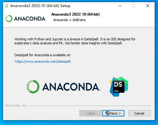The width and height of the screenshot is (158, 125).
Task: Click the 'Anaconda3 2022.10 (64-bit)' header title
Action: tap(75, 14)
